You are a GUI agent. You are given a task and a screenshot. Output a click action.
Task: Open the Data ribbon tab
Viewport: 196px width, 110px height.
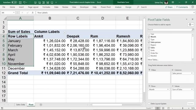56,7
